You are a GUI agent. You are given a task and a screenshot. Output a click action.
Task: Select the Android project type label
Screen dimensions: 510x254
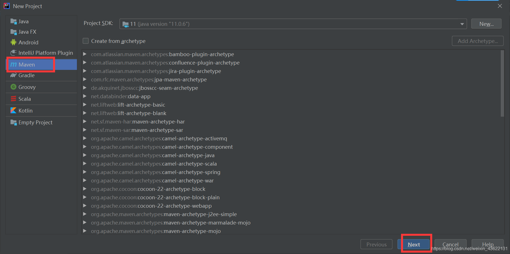[x=28, y=42]
